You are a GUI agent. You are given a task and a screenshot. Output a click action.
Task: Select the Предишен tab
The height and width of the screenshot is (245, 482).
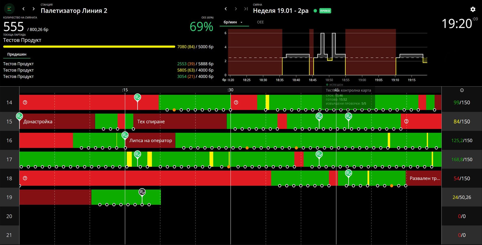(x=17, y=54)
